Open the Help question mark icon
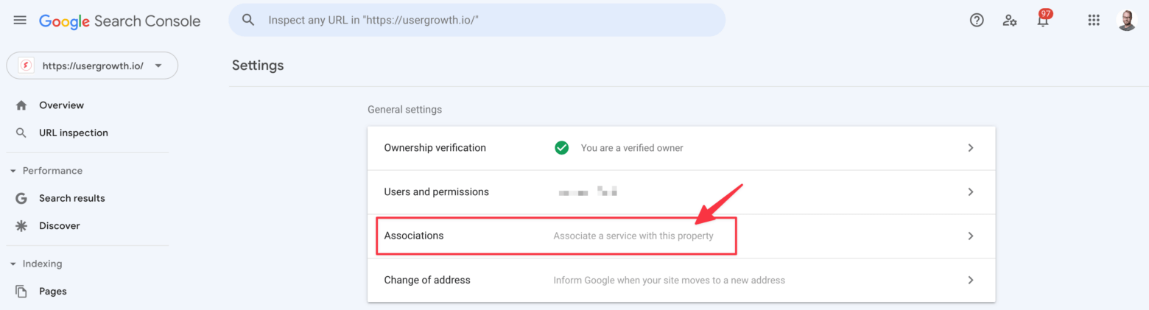Viewport: 1149px width, 310px height. [x=977, y=21]
